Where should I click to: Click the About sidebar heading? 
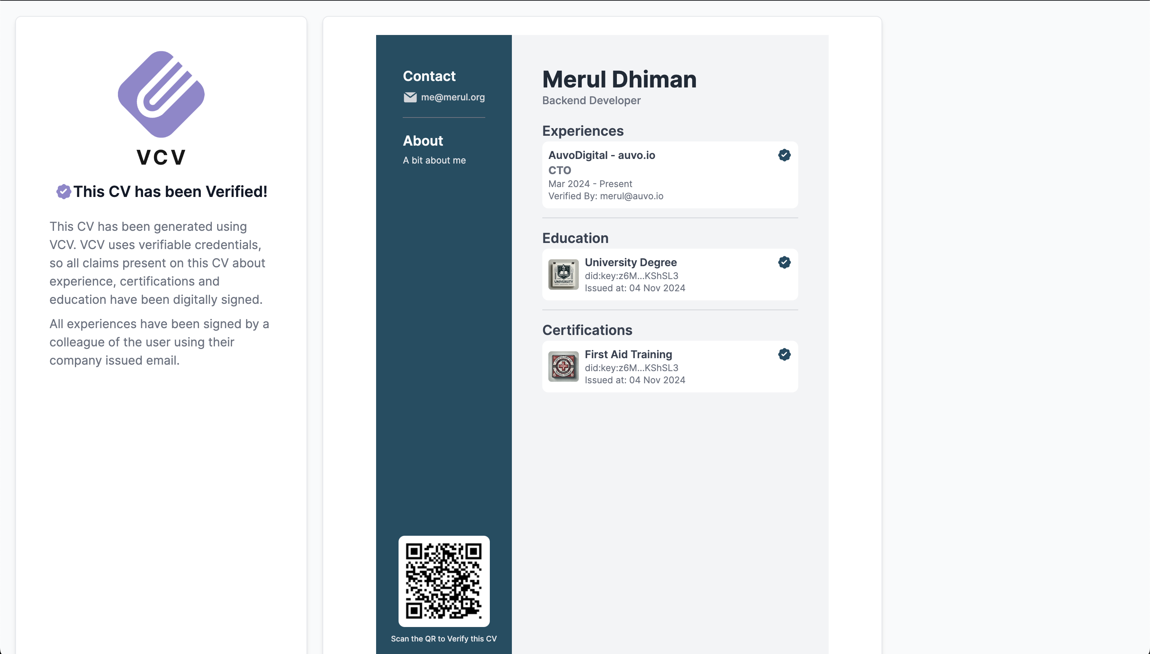coord(423,141)
